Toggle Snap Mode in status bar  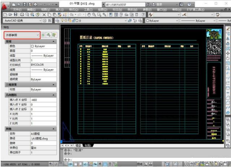tap(55, 164)
